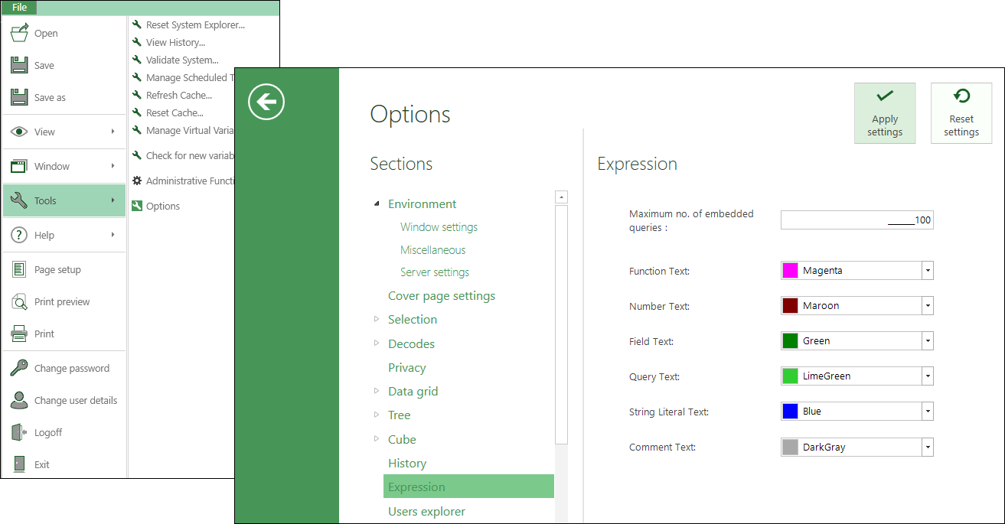
Task: Collapse the Environment section
Action: [x=376, y=203]
